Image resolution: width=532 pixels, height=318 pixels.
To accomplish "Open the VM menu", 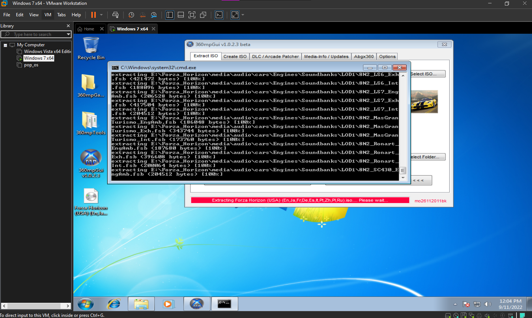I will tap(48, 15).
